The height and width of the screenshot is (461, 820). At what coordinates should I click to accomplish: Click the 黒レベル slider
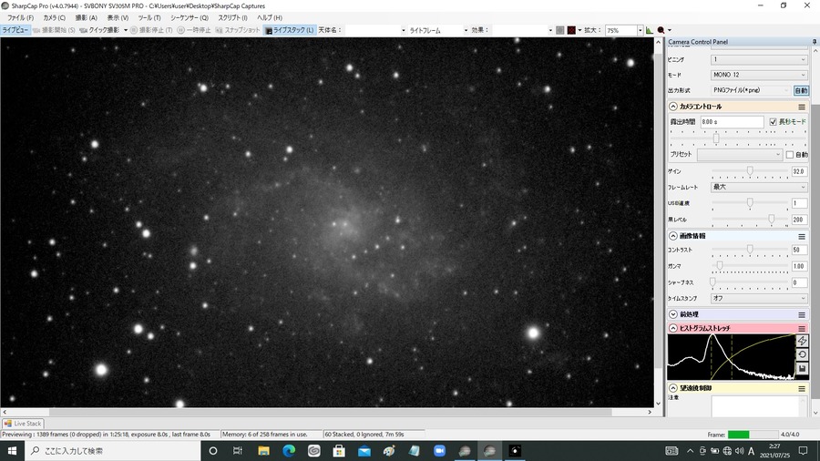[750, 220]
